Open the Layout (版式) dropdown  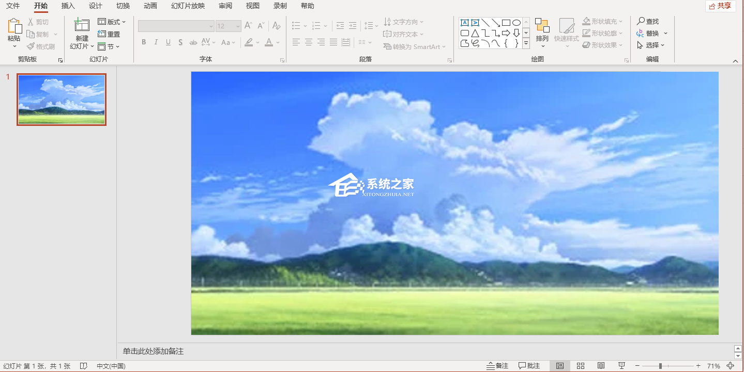point(112,22)
